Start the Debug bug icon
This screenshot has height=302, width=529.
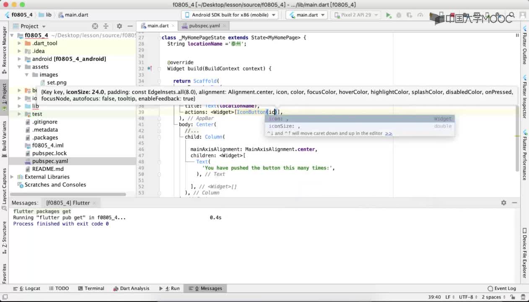point(399,15)
